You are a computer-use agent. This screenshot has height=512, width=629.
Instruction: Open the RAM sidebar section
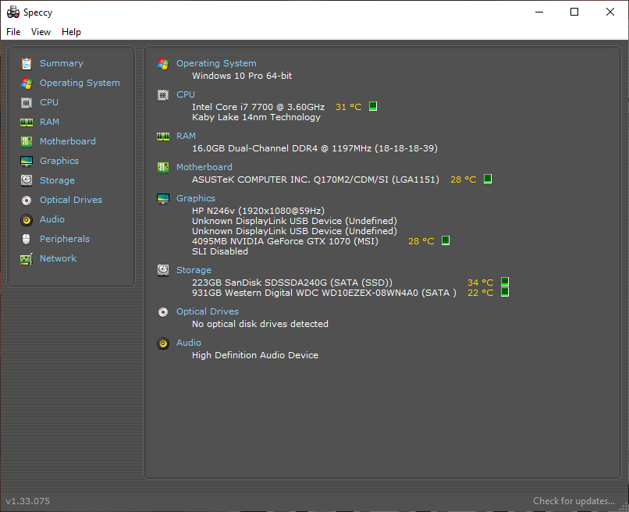49,122
